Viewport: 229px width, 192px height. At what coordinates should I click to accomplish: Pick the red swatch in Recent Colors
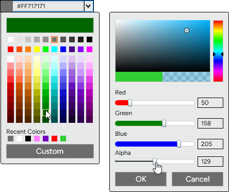coord(54,138)
